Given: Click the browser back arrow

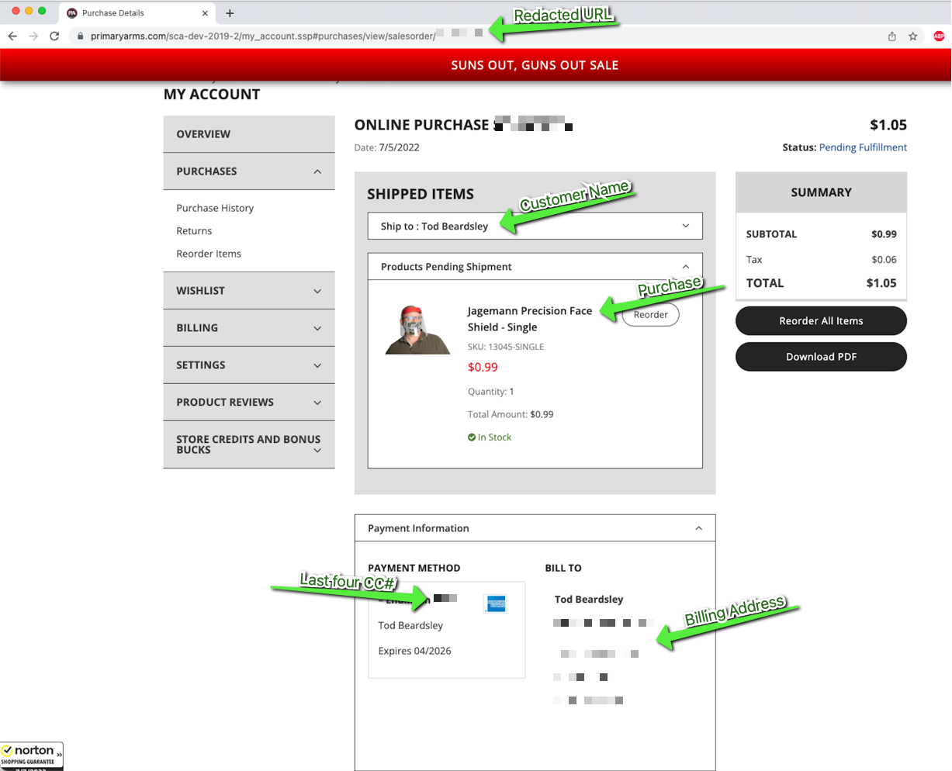Looking at the screenshot, I should coord(12,36).
